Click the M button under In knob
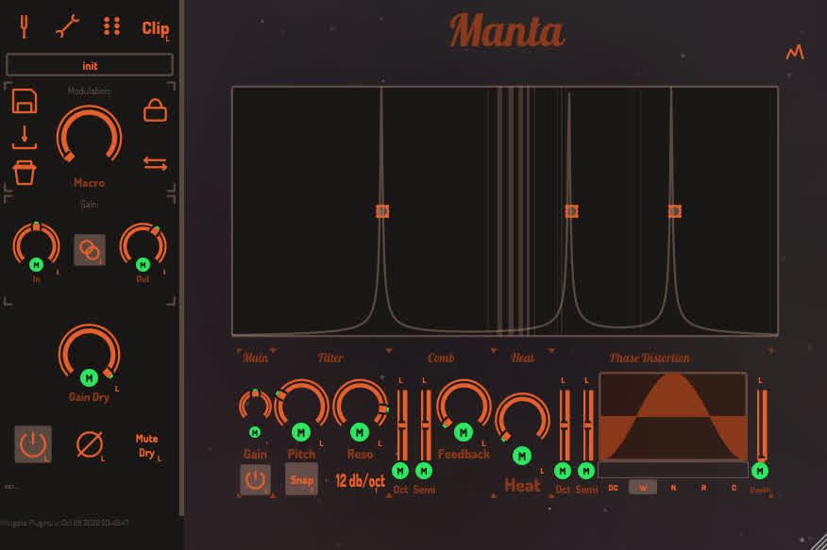 [x=36, y=264]
